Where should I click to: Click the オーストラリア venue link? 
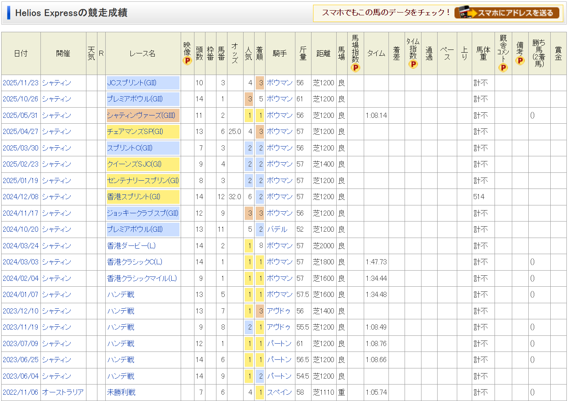[63, 392]
